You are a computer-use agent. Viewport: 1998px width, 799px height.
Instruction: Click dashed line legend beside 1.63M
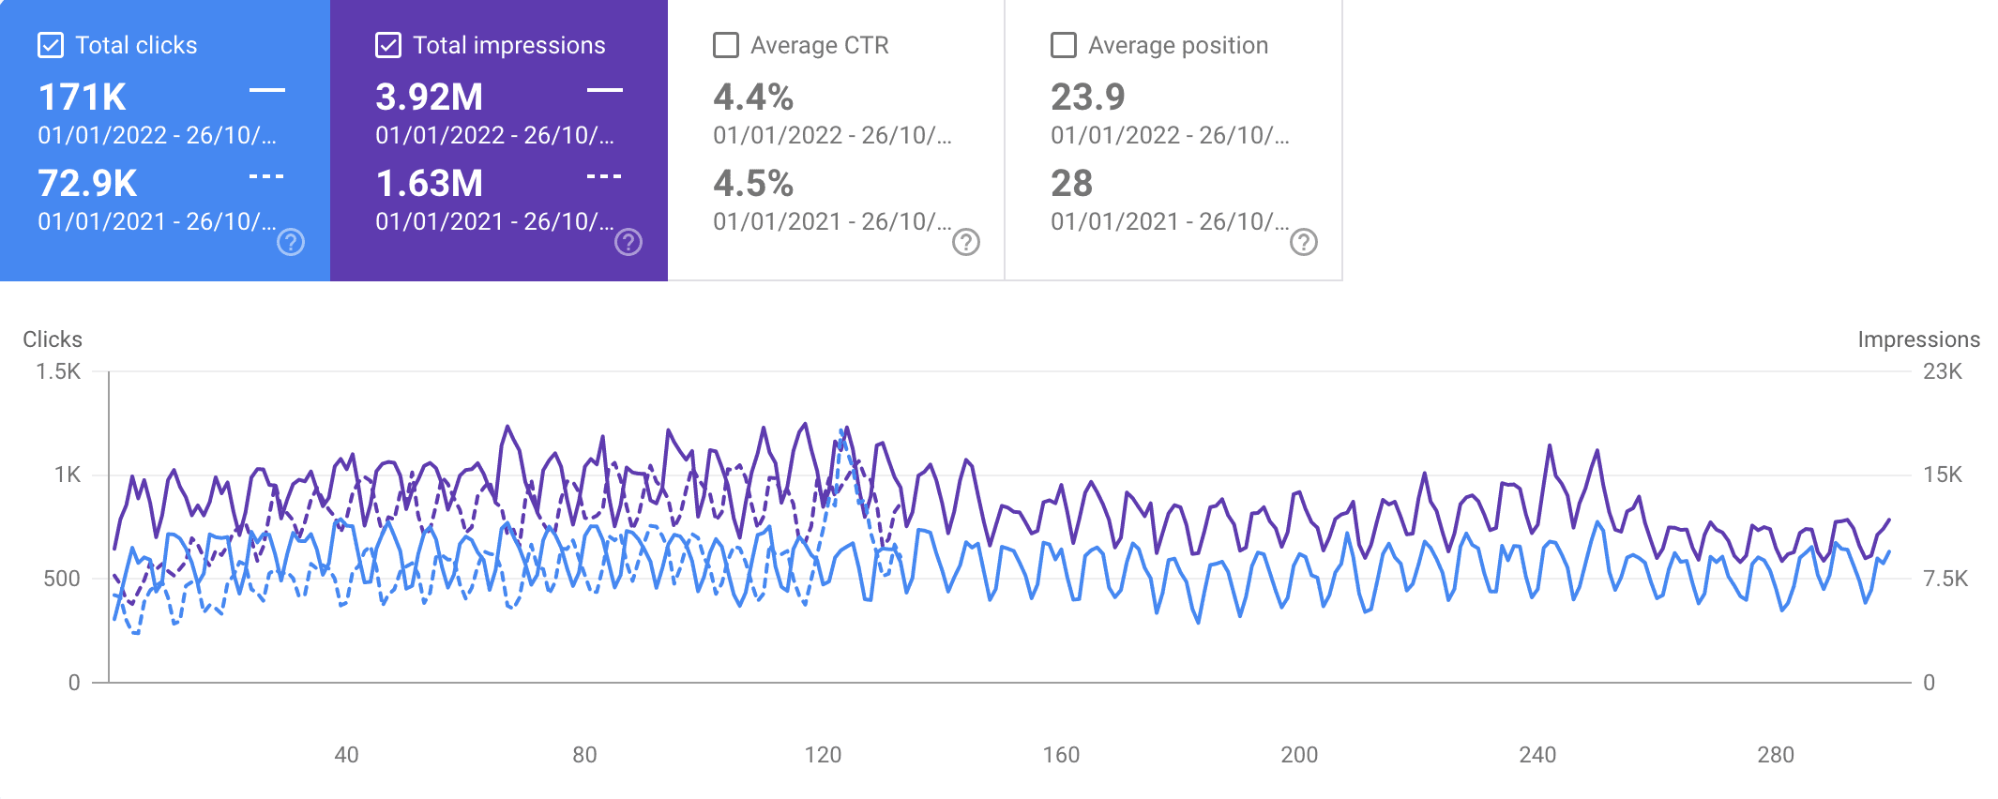coord(605,176)
